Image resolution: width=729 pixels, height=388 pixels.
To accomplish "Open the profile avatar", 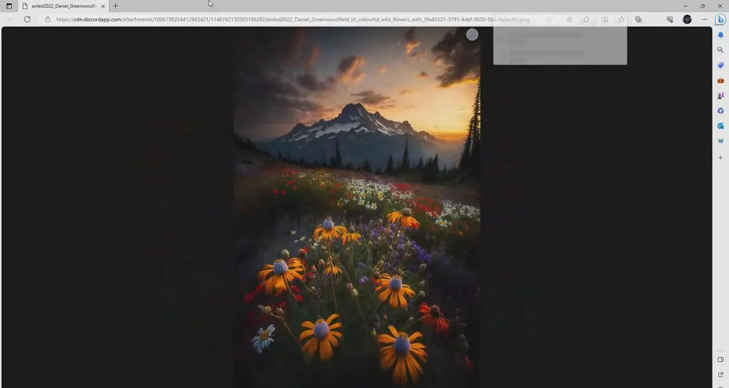I will [687, 19].
